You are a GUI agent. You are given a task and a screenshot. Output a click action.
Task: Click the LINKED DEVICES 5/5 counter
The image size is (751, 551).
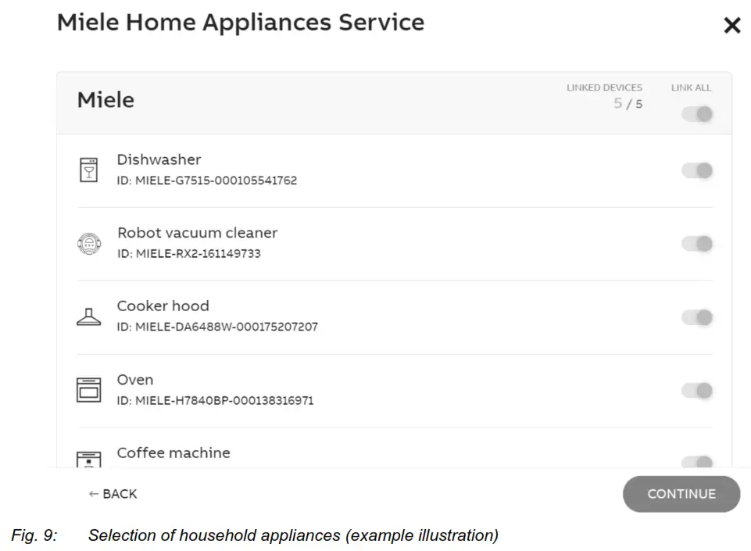605,95
